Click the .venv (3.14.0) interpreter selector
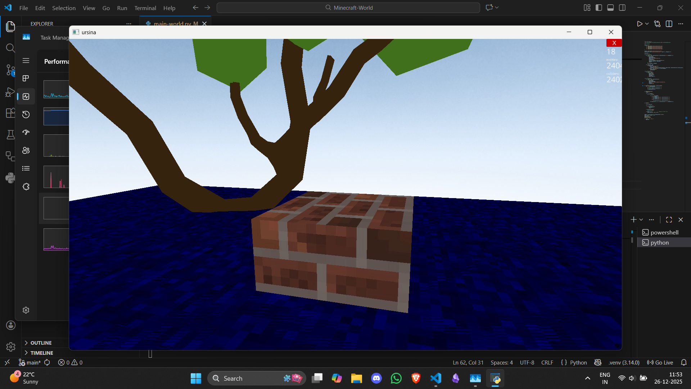Screen dimensions: 691x389 coord(624,362)
